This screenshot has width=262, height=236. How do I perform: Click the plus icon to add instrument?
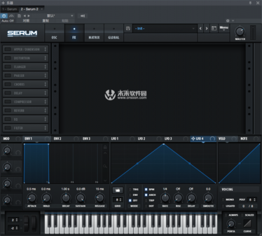(3, 3)
